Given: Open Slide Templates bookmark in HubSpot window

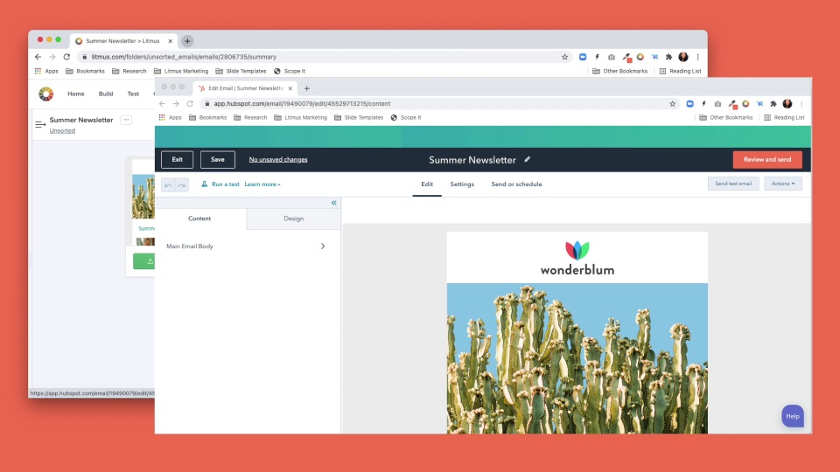Looking at the screenshot, I should (x=359, y=118).
